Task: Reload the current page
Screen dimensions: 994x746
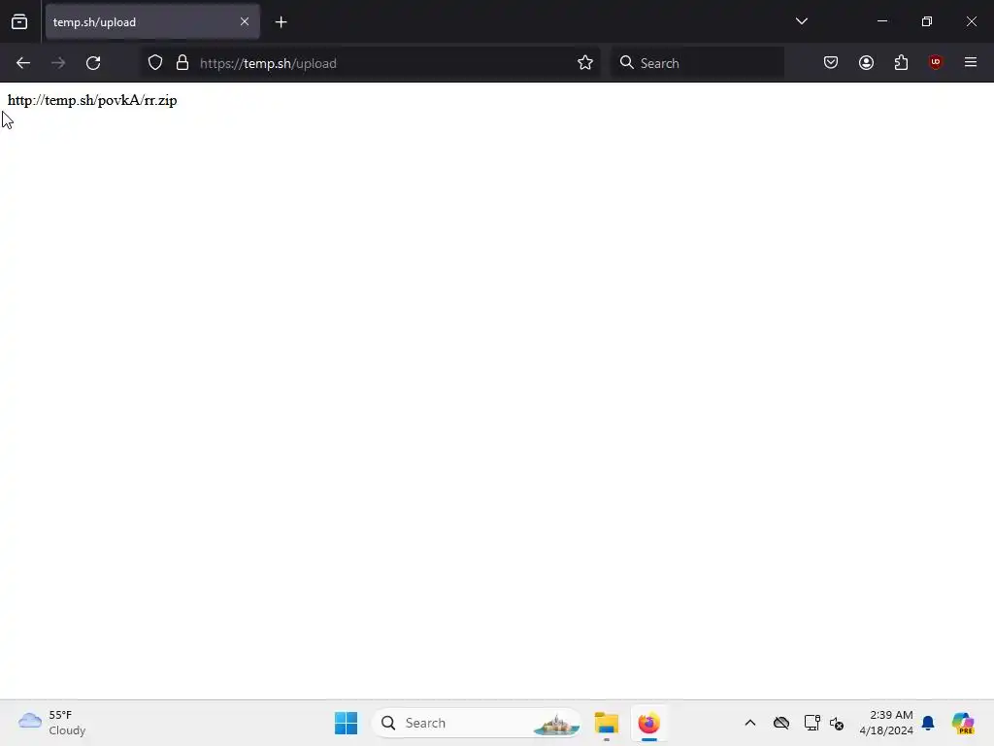Action: (93, 63)
